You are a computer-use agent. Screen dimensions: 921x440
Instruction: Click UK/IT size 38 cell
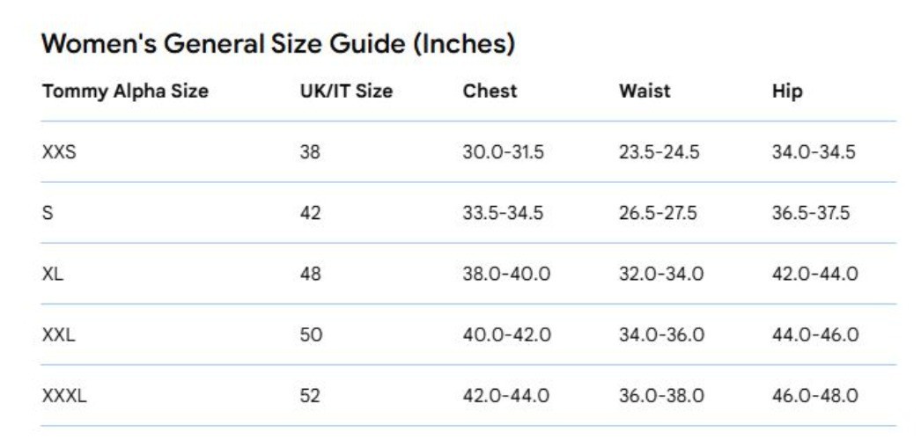coord(311,152)
